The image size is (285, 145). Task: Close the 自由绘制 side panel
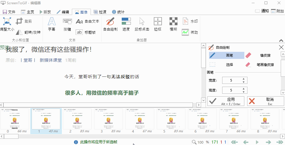[281, 47]
